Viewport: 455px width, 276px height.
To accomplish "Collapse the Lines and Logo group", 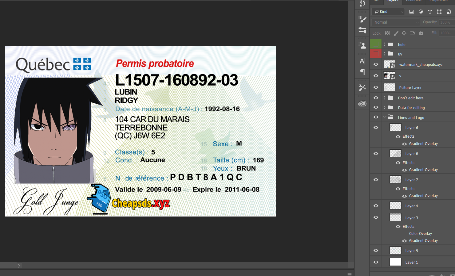I will click(x=385, y=117).
